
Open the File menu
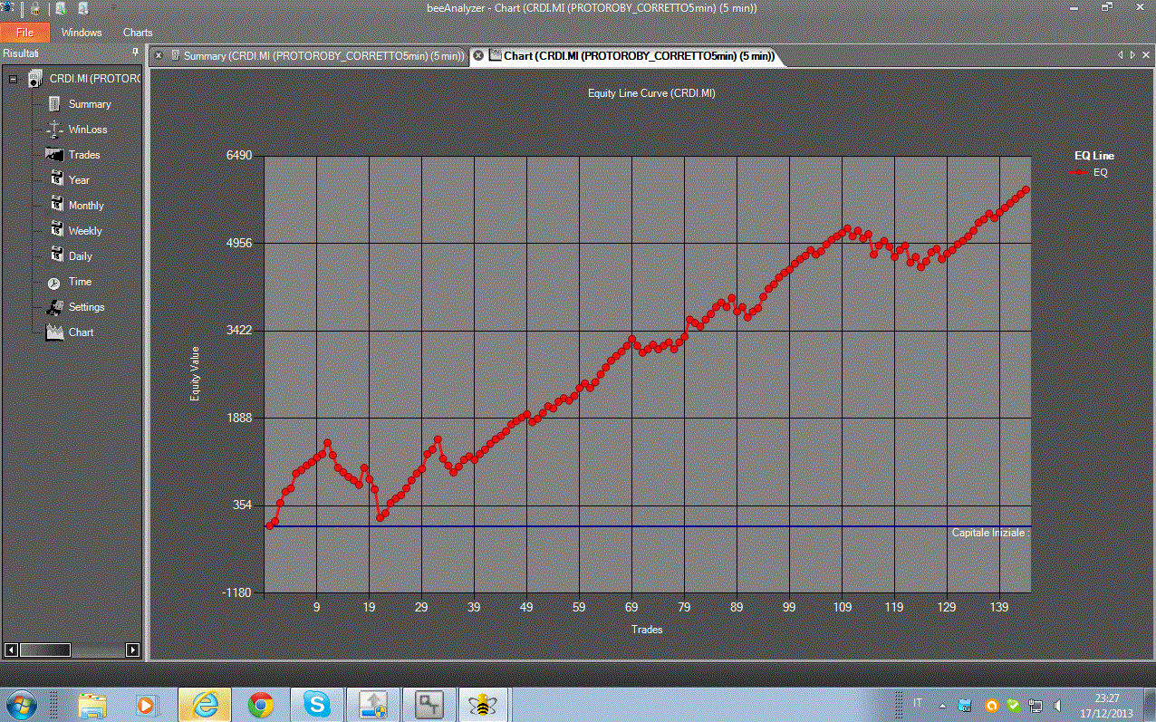coord(24,32)
